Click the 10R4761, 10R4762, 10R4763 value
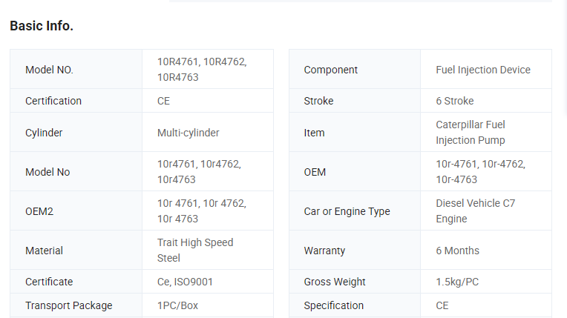Image resolution: width=567 pixels, height=318 pixels. [x=201, y=70]
